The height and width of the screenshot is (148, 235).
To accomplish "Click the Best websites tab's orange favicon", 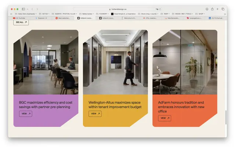I will point(57,18).
